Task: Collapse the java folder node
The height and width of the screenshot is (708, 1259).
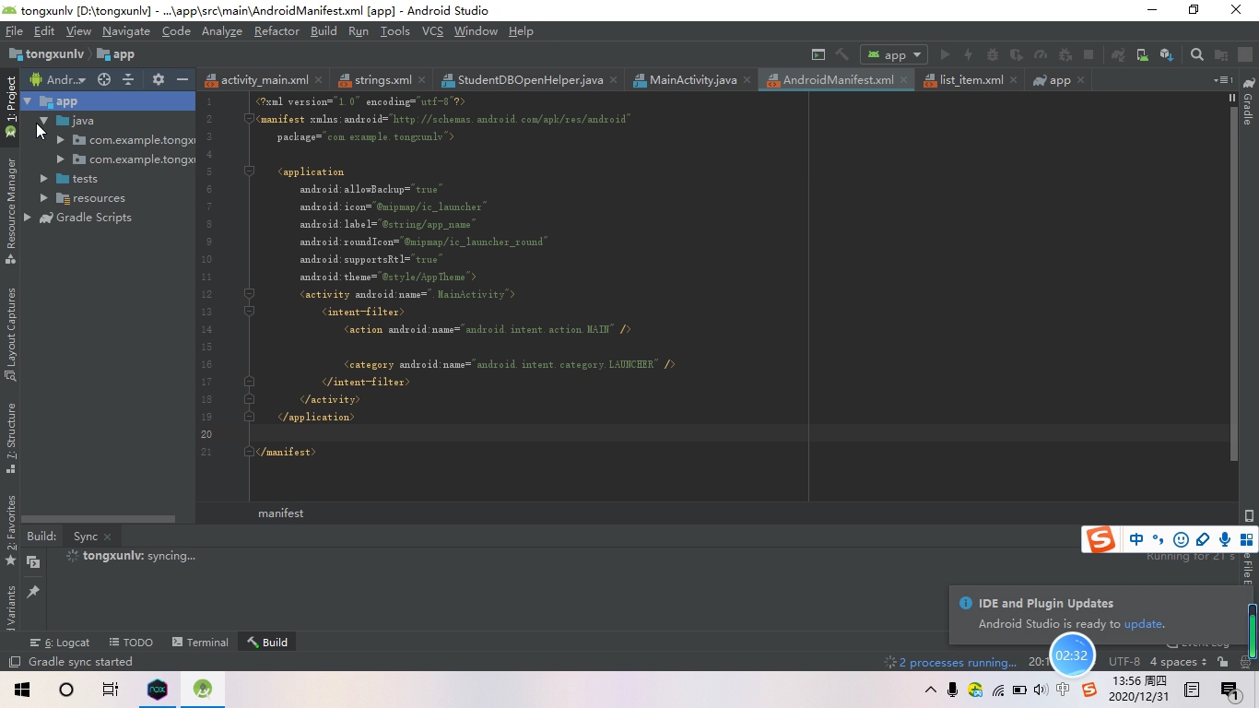Action: (x=43, y=120)
